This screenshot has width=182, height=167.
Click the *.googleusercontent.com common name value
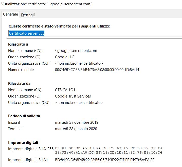coord(76,51)
